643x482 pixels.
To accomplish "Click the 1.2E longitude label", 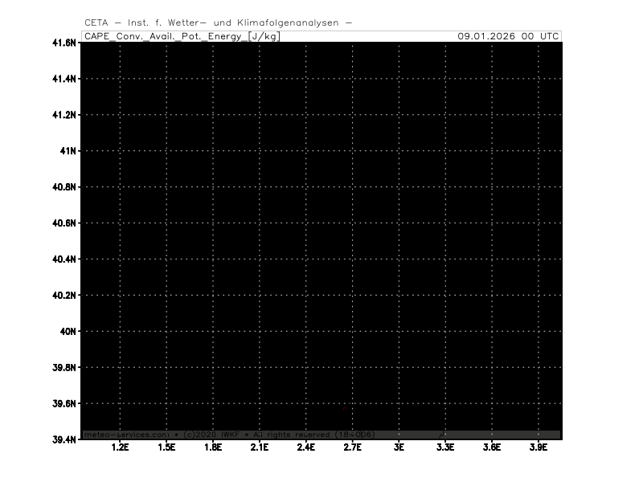I will (x=121, y=447).
